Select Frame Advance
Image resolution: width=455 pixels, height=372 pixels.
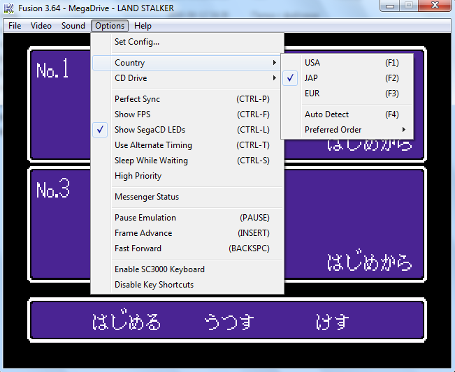[x=187, y=233]
